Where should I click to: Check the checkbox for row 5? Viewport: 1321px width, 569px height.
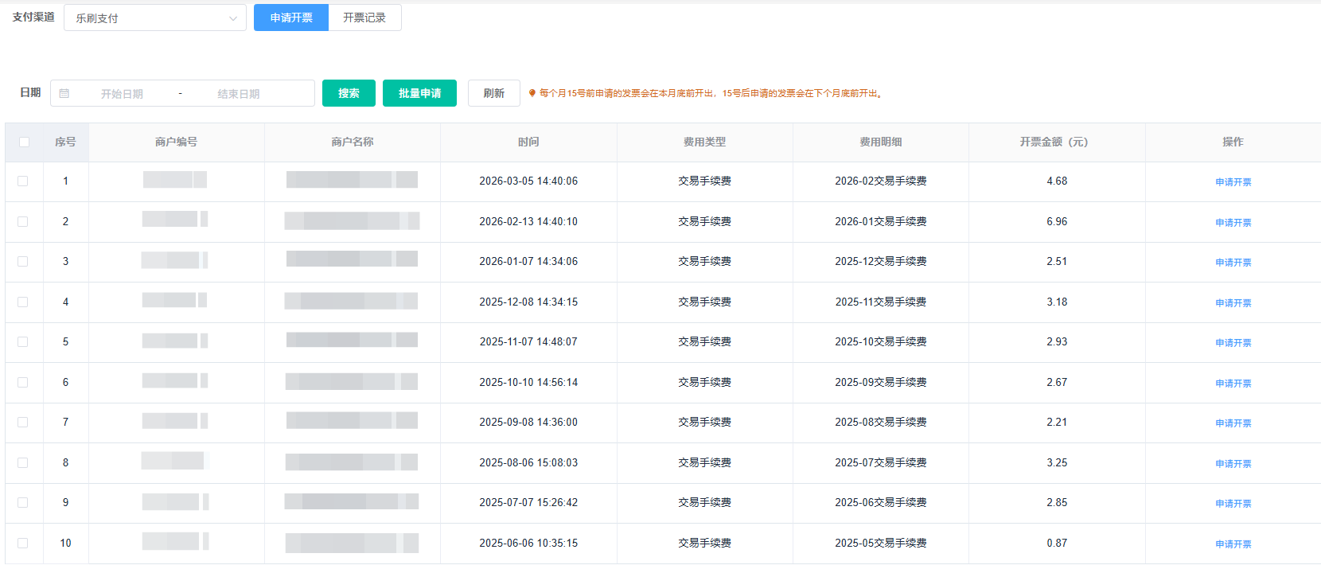click(23, 341)
